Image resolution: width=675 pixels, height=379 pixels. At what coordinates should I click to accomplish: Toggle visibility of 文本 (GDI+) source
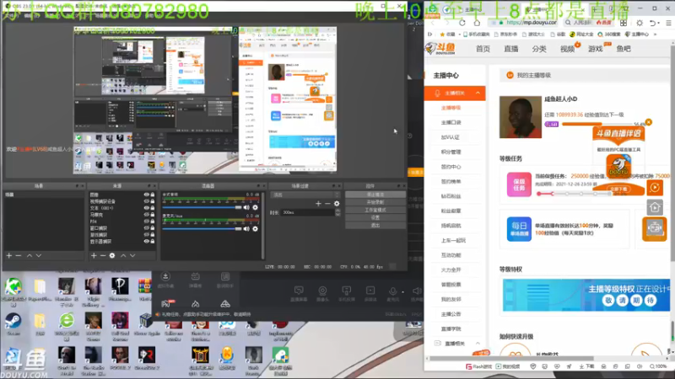click(146, 208)
